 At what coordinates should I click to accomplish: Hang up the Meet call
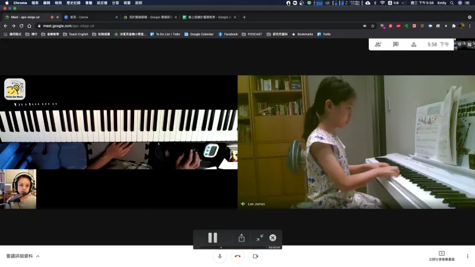[x=237, y=256]
